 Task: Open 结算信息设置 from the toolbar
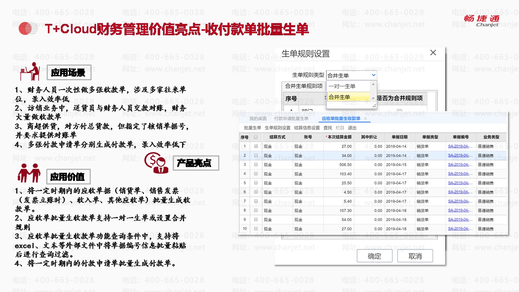307,128
